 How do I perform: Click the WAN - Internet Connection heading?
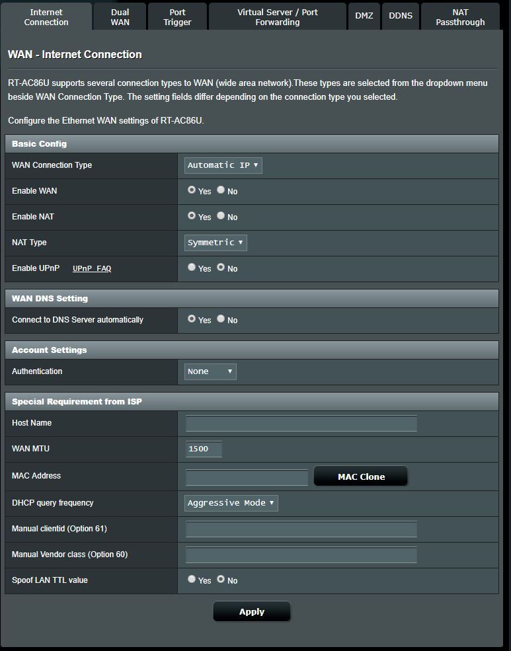tap(75, 54)
